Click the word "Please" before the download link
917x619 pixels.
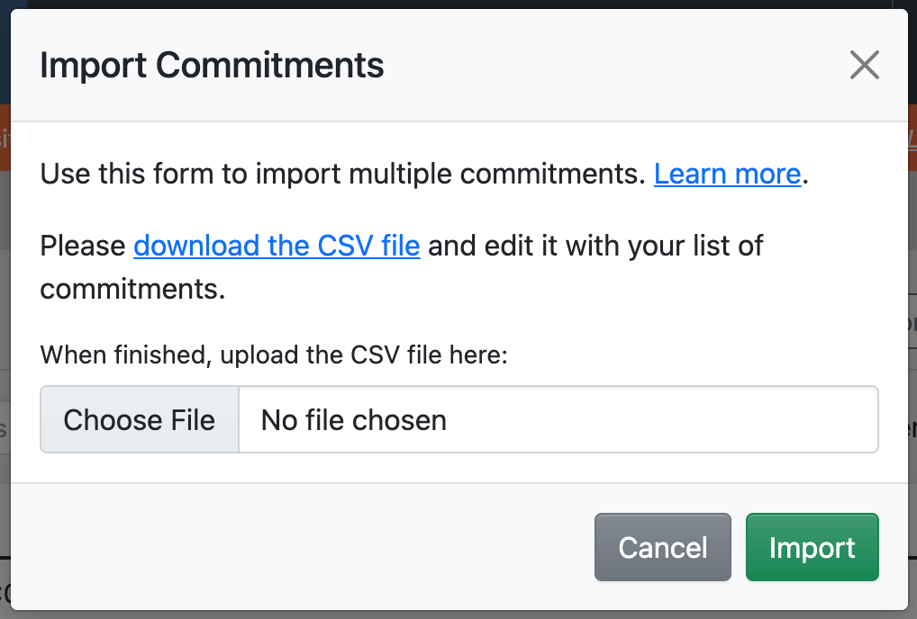tap(83, 246)
